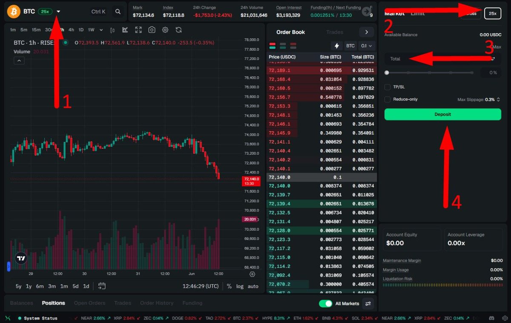Click the lightning bolt quick-trade icon
This screenshot has height=323, width=511.
click(x=337, y=46)
